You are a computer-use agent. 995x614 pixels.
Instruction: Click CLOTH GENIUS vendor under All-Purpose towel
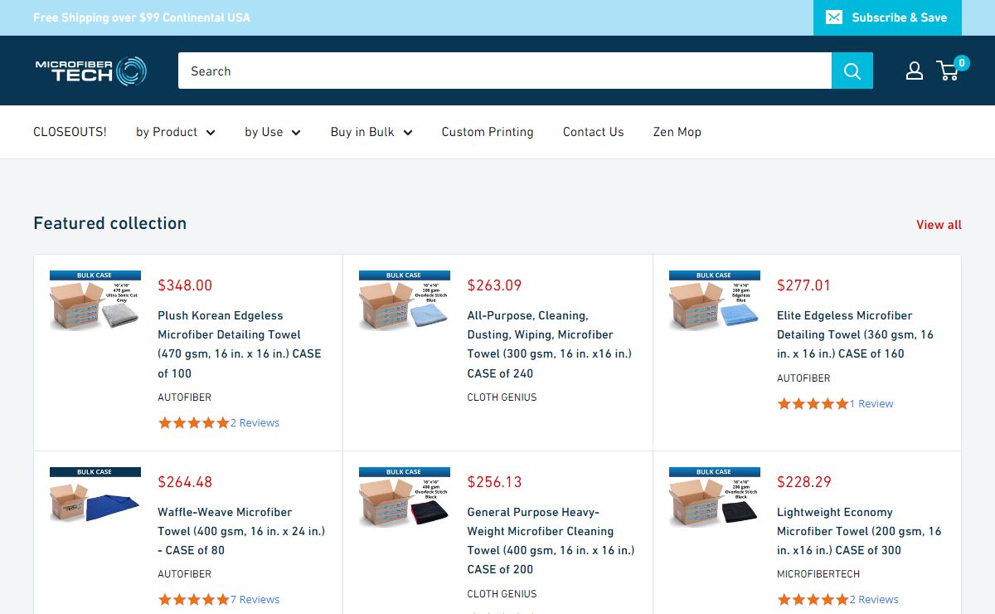[502, 397]
